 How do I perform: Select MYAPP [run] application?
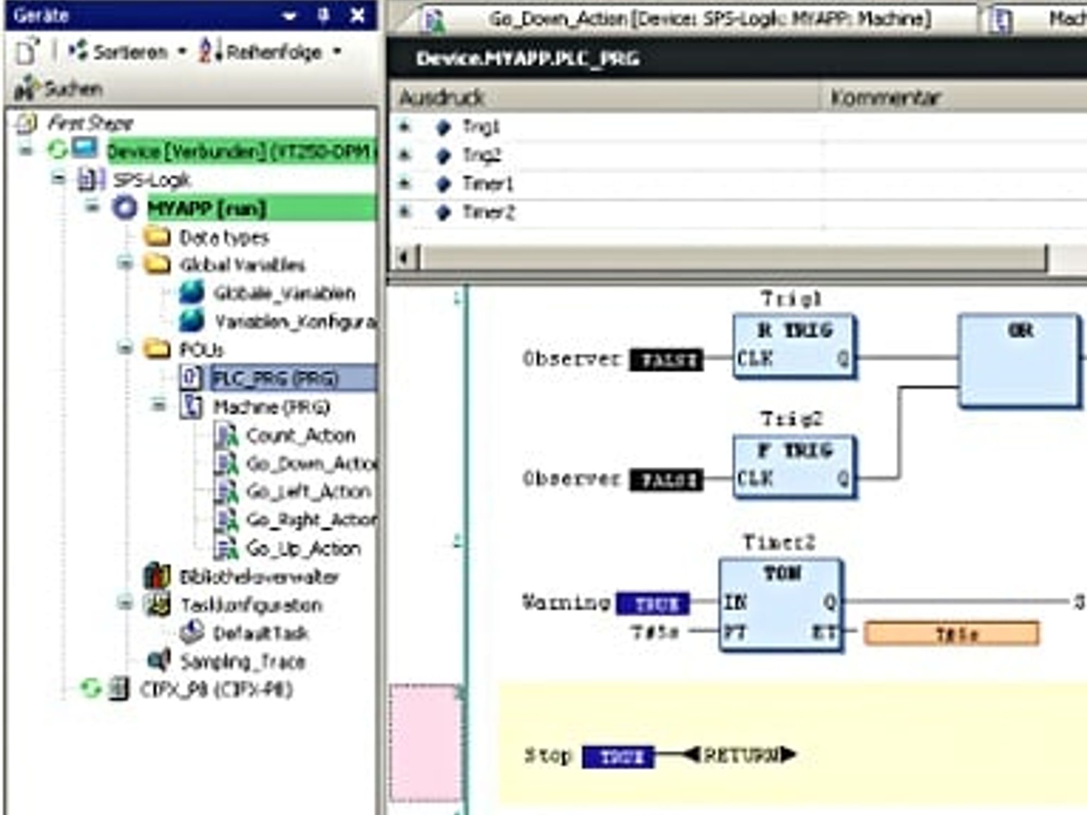coord(261,209)
